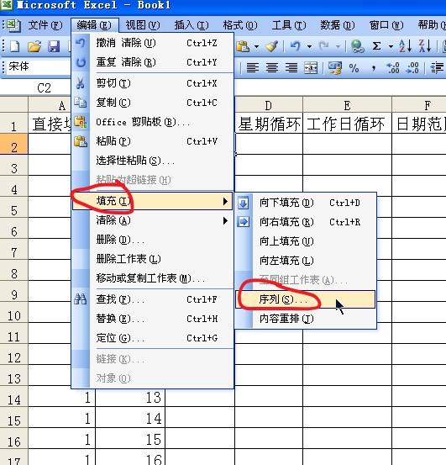This screenshot has width=446, height=465.
Task: Click the Undo arrow toolbar icon
Action: click(x=296, y=46)
